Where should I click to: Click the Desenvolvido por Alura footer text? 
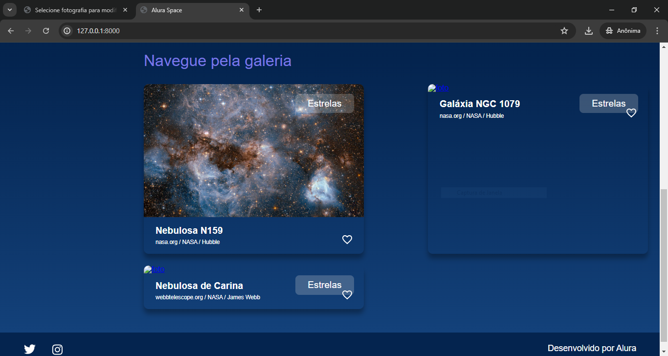point(592,348)
